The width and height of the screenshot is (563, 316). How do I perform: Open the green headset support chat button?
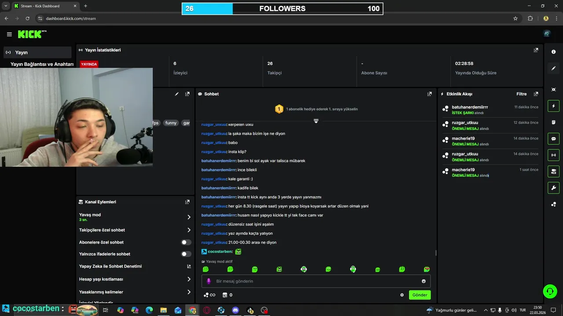549,291
